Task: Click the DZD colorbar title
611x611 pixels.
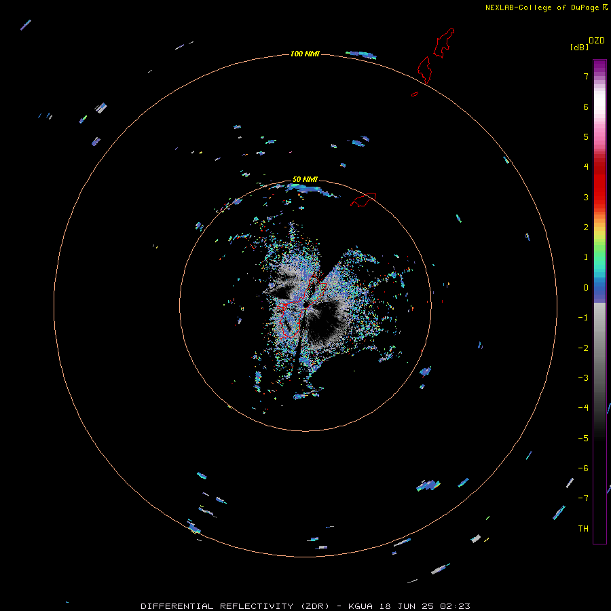Action: point(597,41)
